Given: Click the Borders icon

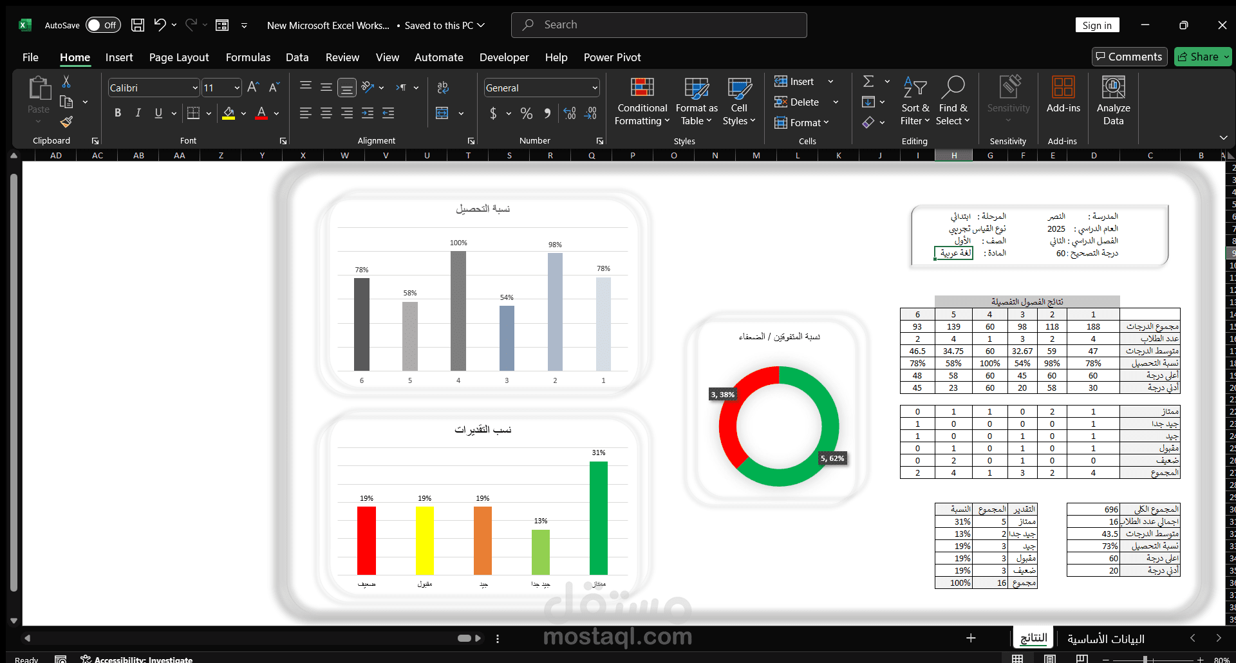Looking at the screenshot, I should [193, 113].
